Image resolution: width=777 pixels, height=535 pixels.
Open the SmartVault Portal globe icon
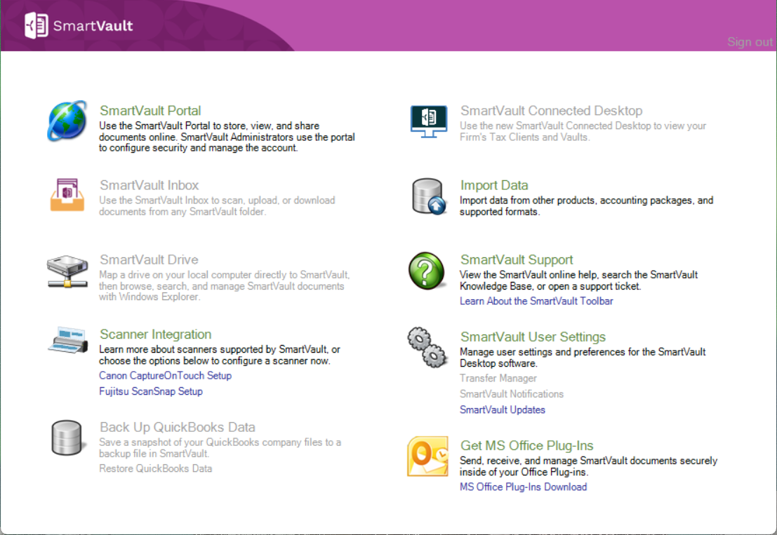point(67,121)
